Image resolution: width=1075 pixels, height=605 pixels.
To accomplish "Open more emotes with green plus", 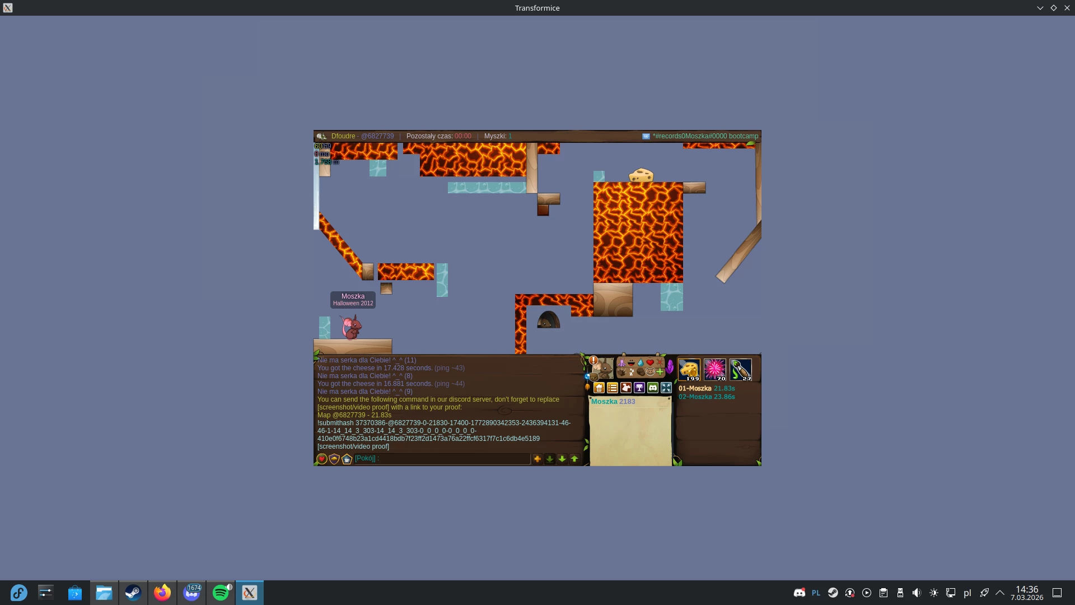I will [660, 372].
